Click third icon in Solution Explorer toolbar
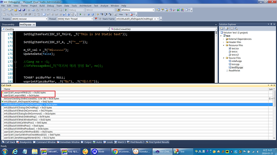 click(x=232, y=28)
